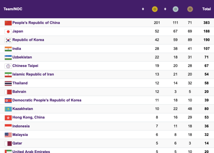214x153 pixels.
Task: Click India's gold count 28
Action: [x=157, y=49]
